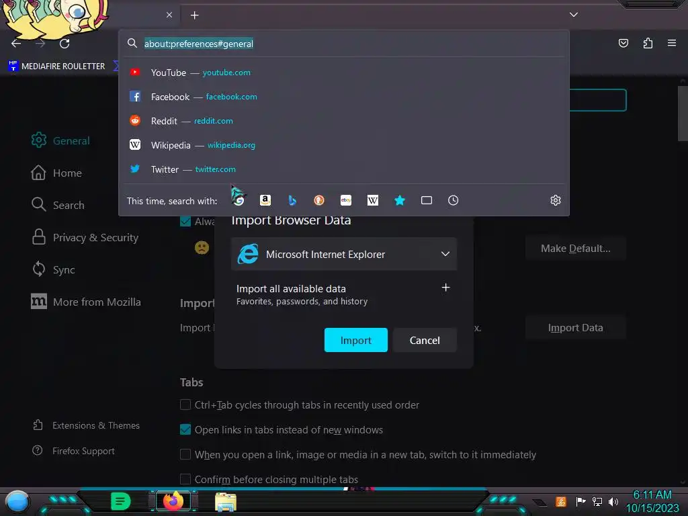Select the Facebook suggestion facebook.com
The height and width of the screenshot is (516, 688).
click(343, 97)
